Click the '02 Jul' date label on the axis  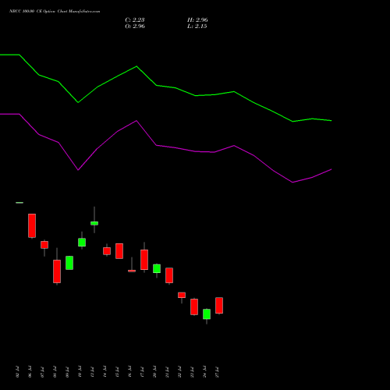pyautogui.click(x=17, y=372)
